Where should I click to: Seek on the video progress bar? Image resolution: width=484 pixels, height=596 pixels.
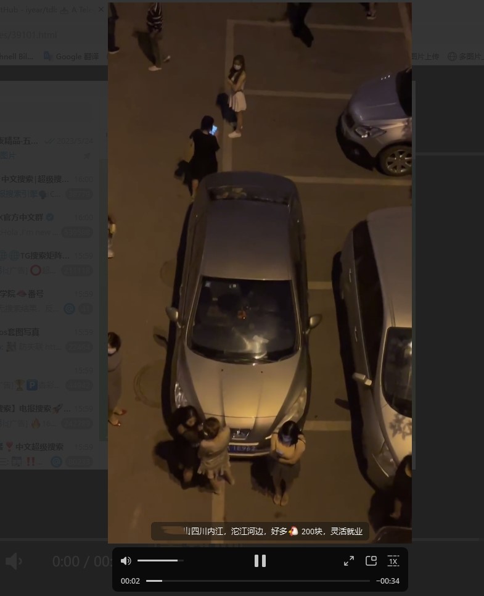click(259, 581)
